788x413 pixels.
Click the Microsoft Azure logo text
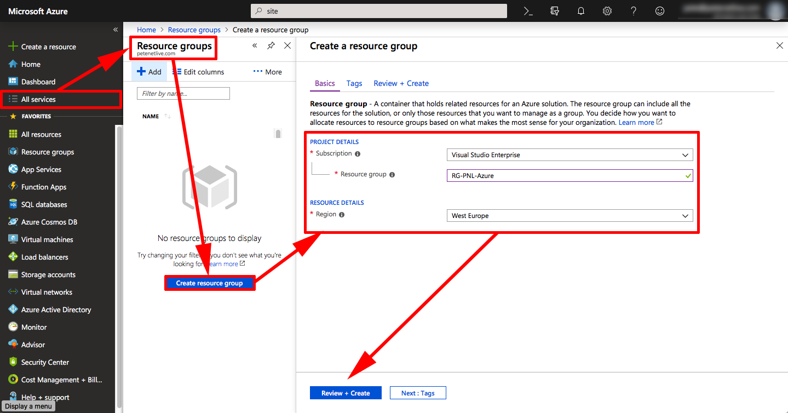coord(38,11)
